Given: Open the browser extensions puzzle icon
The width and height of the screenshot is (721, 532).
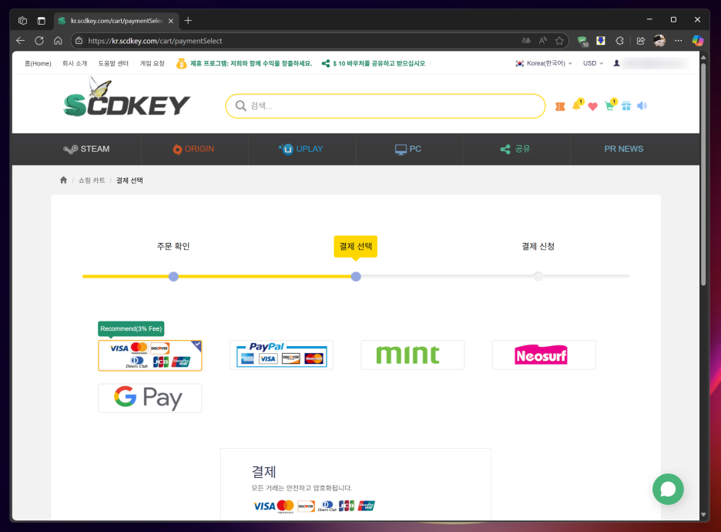Looking at the screenshot, I should point(619,41).
